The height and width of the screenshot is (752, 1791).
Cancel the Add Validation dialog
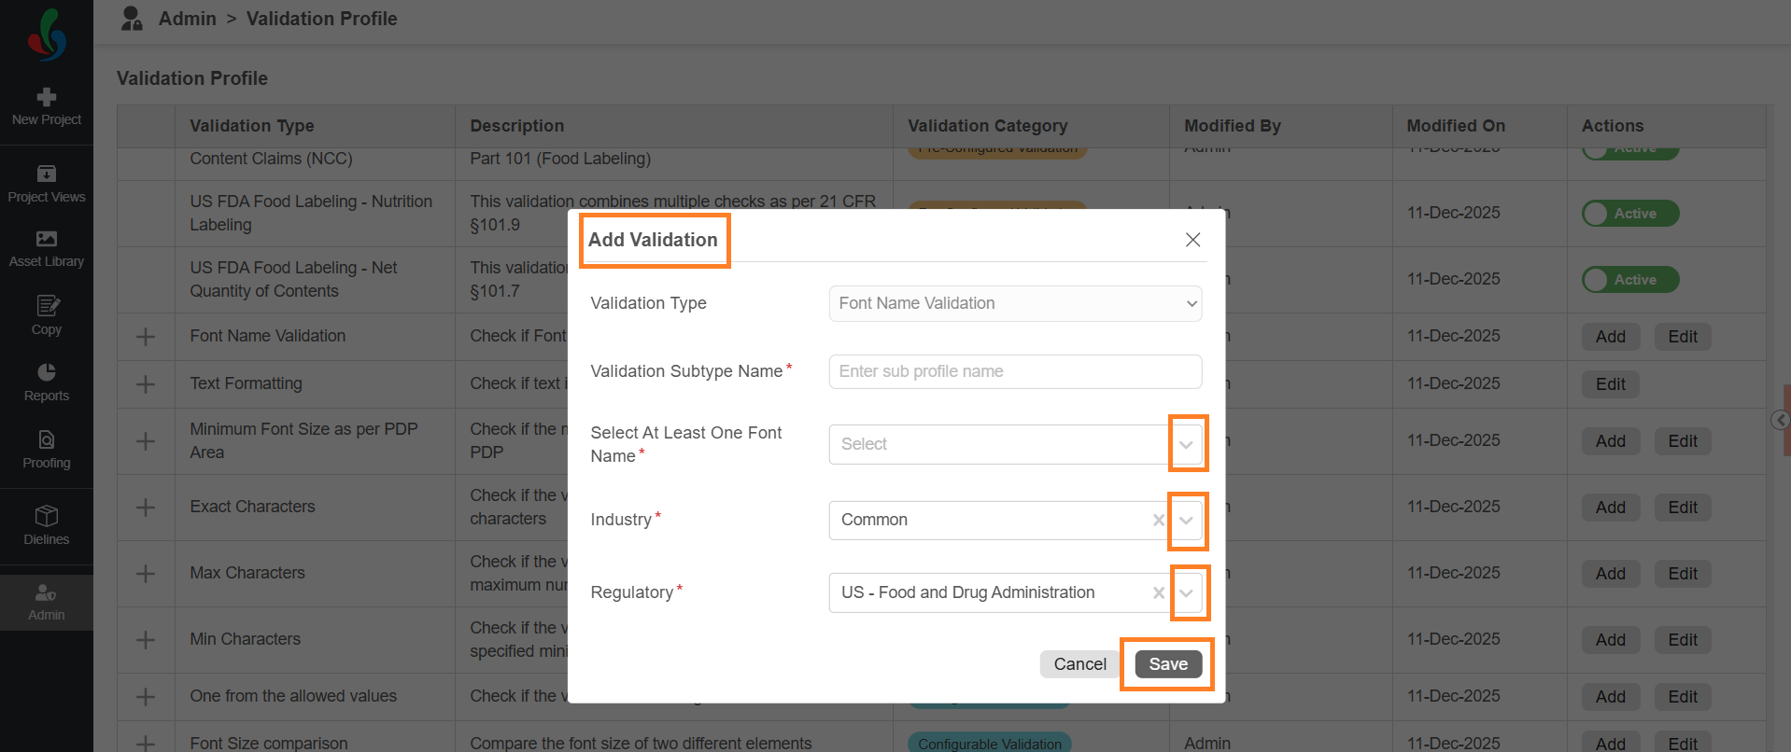pyautogui.click(x=1079, y=664)
